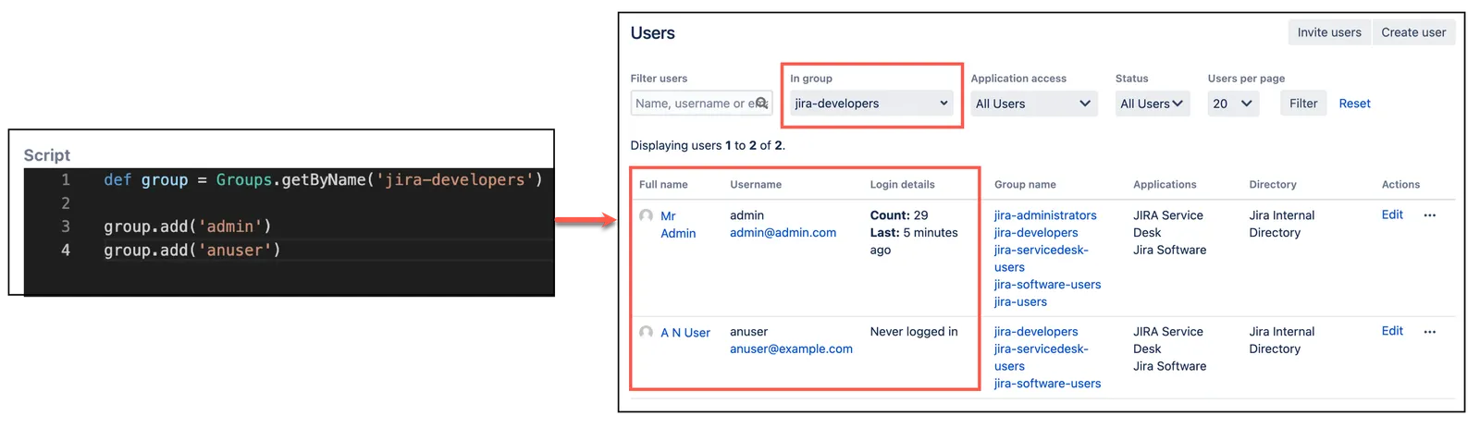The width and height of the screenshot is (1480, 428).
Task: Click the Invite users button
Action: (x=1329, y=32)
